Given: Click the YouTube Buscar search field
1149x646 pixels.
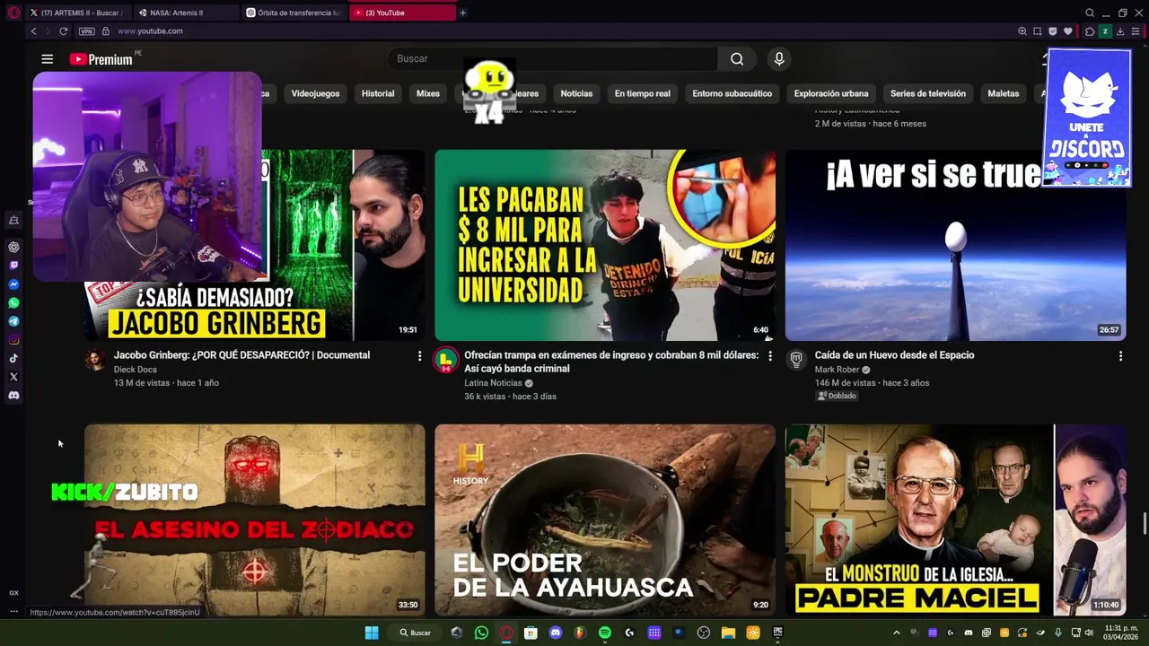Looking at the screenshot, I should pos(552,59).
